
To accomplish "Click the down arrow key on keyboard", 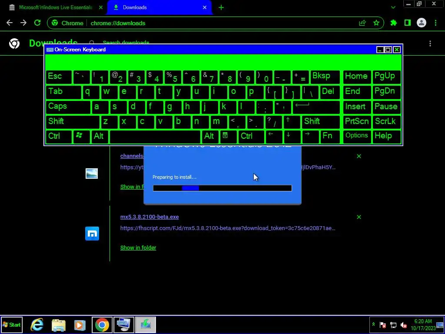I will (292, 137).
